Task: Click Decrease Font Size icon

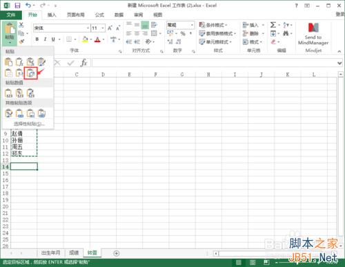Action: [118, 28]
